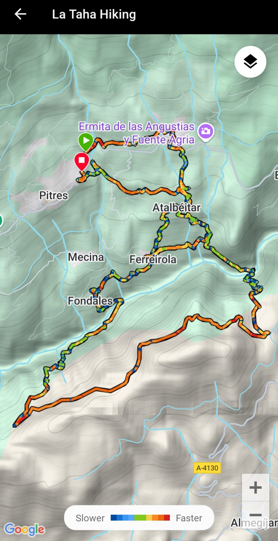Tap the Mecina village label
Screen dimensions: 278x541
[86, 257]
